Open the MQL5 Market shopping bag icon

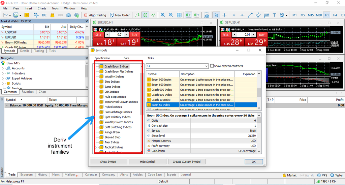point(52,15)
